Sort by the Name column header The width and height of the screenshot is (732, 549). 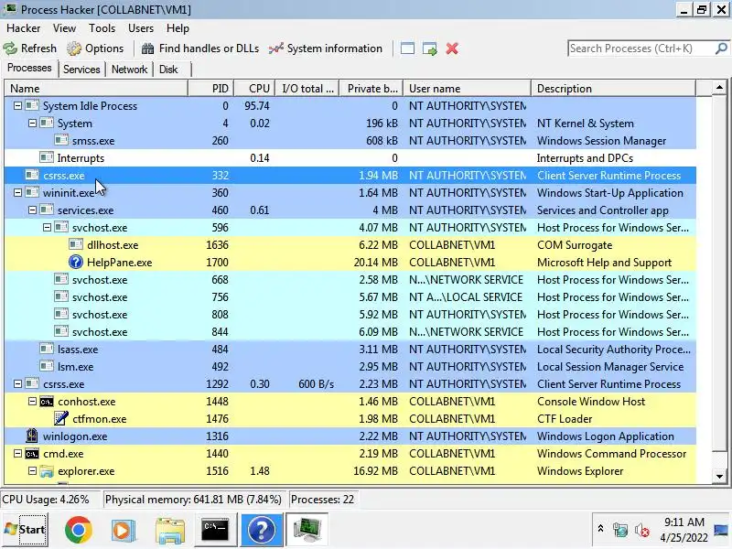[x=96, y=88]
